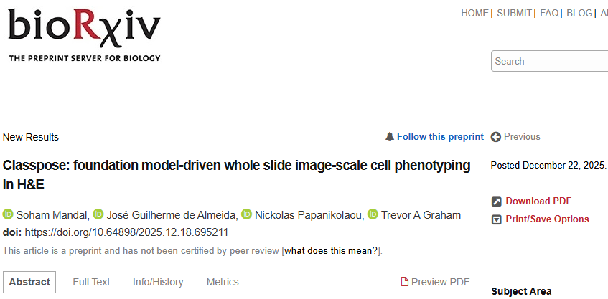Click the 'what does this mean?' link
Screen dimensions: 608x299
pyautogui.click(x=331, y=250)
